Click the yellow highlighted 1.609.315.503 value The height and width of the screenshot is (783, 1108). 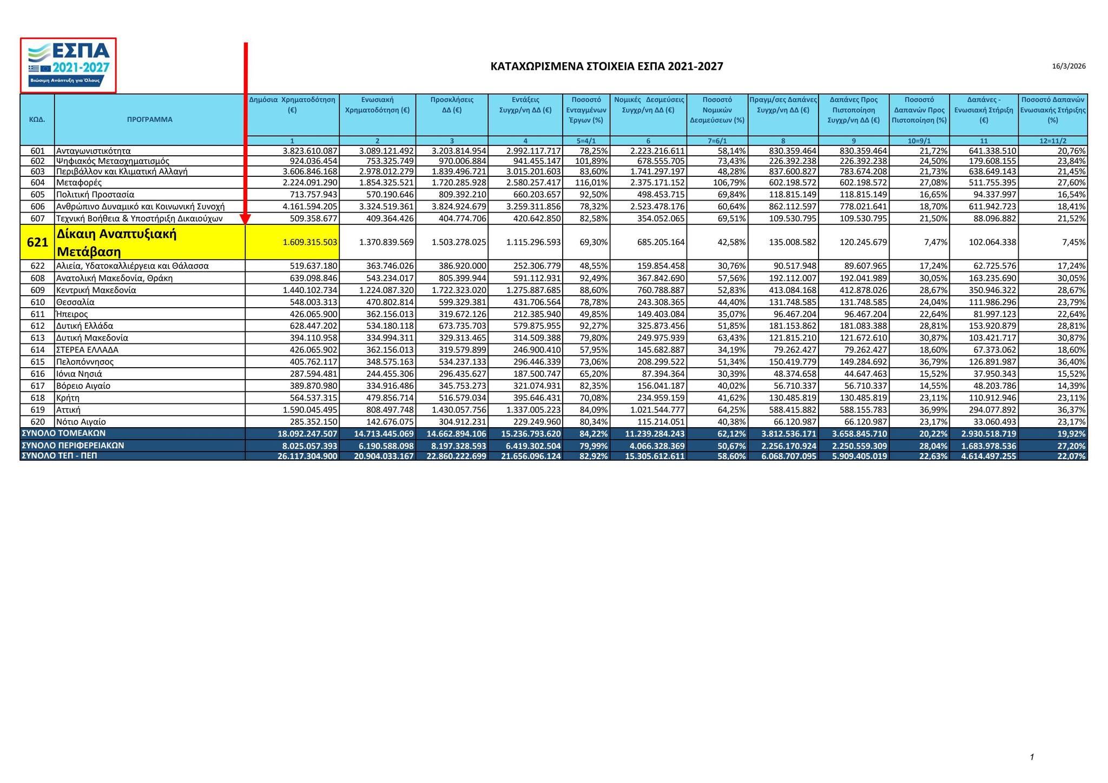click(x=309, y=242)
